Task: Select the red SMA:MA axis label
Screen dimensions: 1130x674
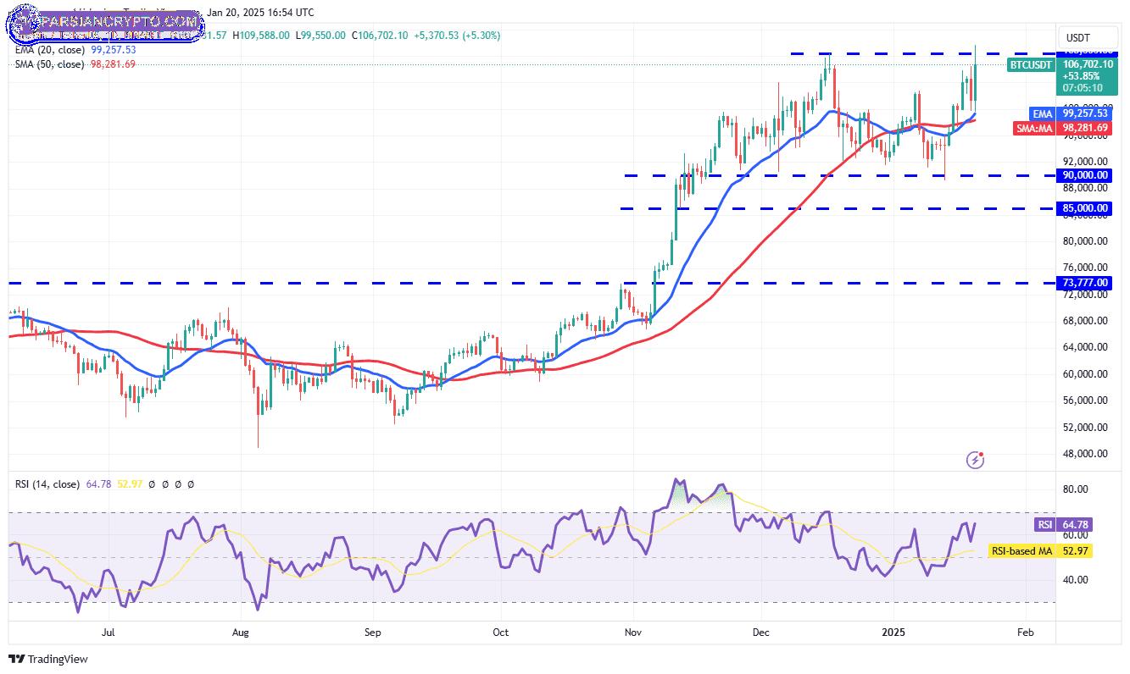Action: (x=1034, y=129)
